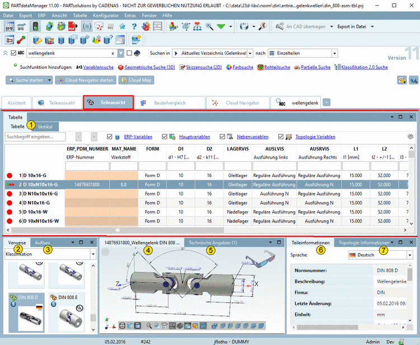This screenshot has height=345, width=420.
Task: Open the Einzelteilen dropdown
Action: pos(334,53)
